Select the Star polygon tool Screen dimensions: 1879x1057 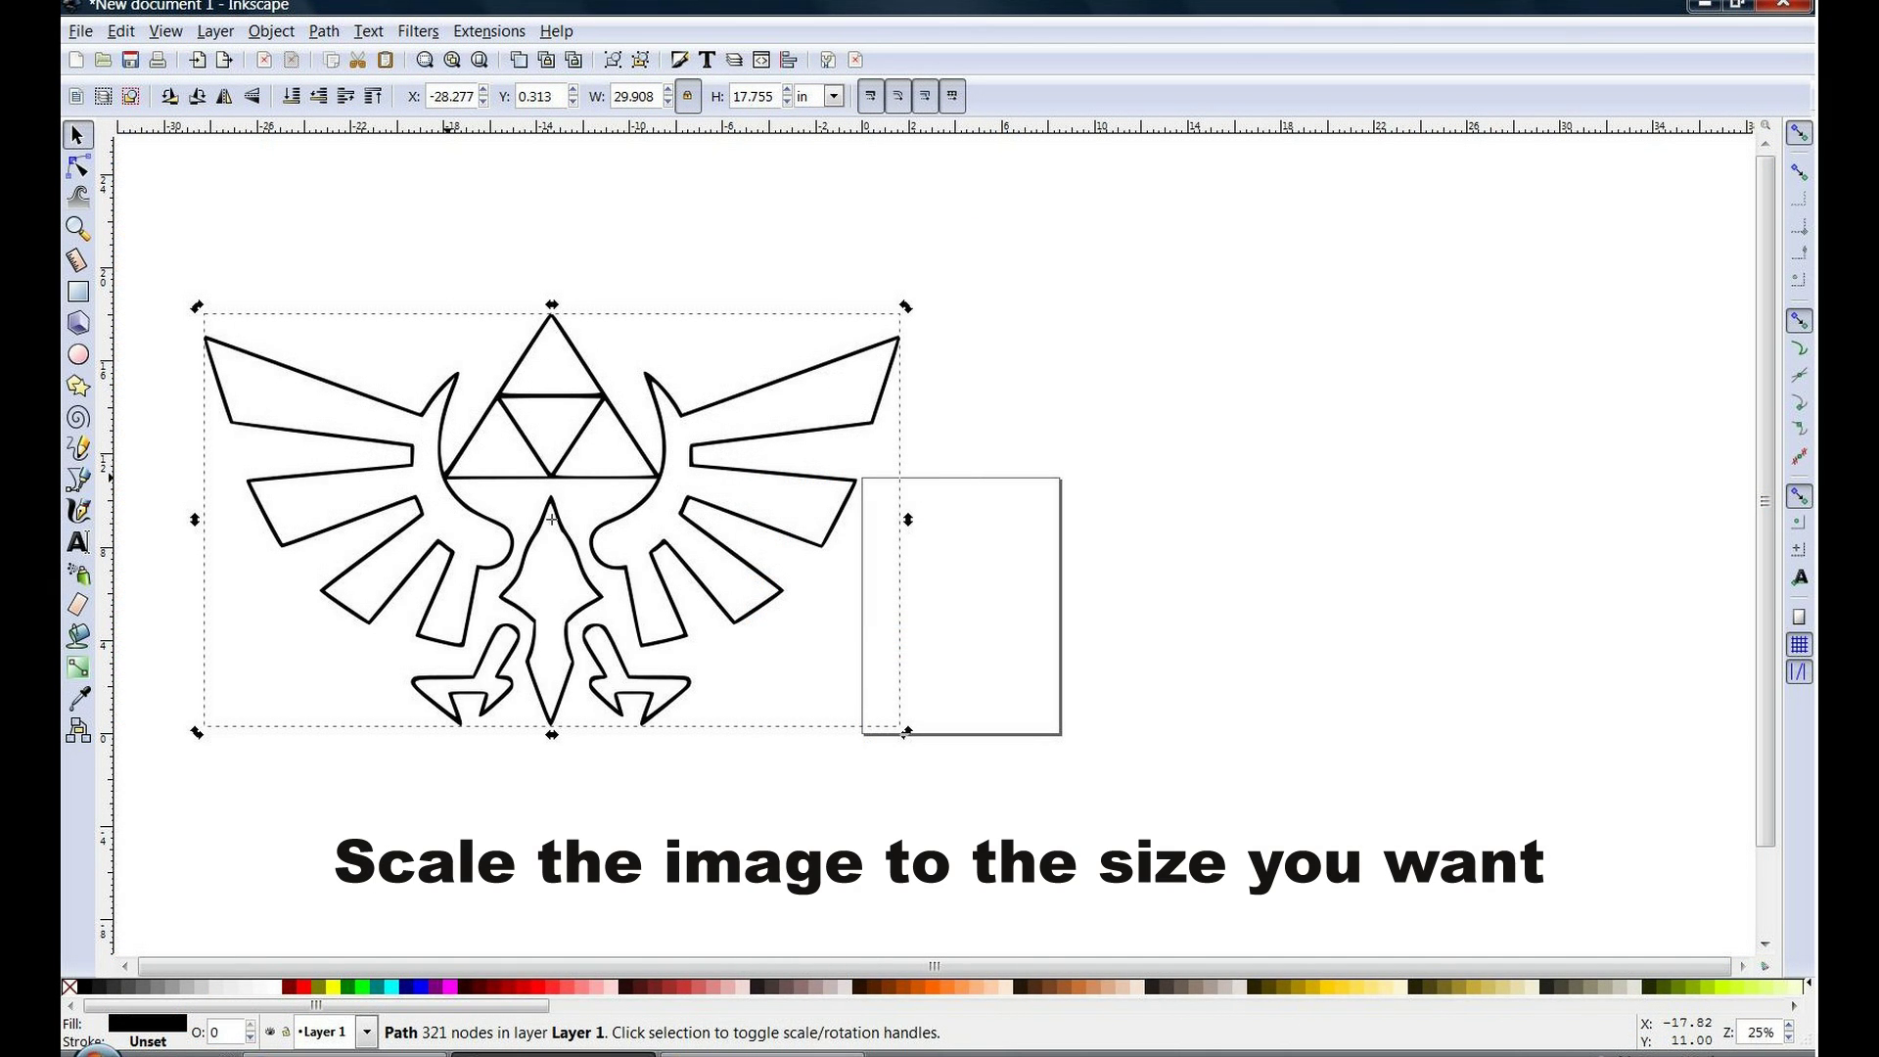coord(77,385)
